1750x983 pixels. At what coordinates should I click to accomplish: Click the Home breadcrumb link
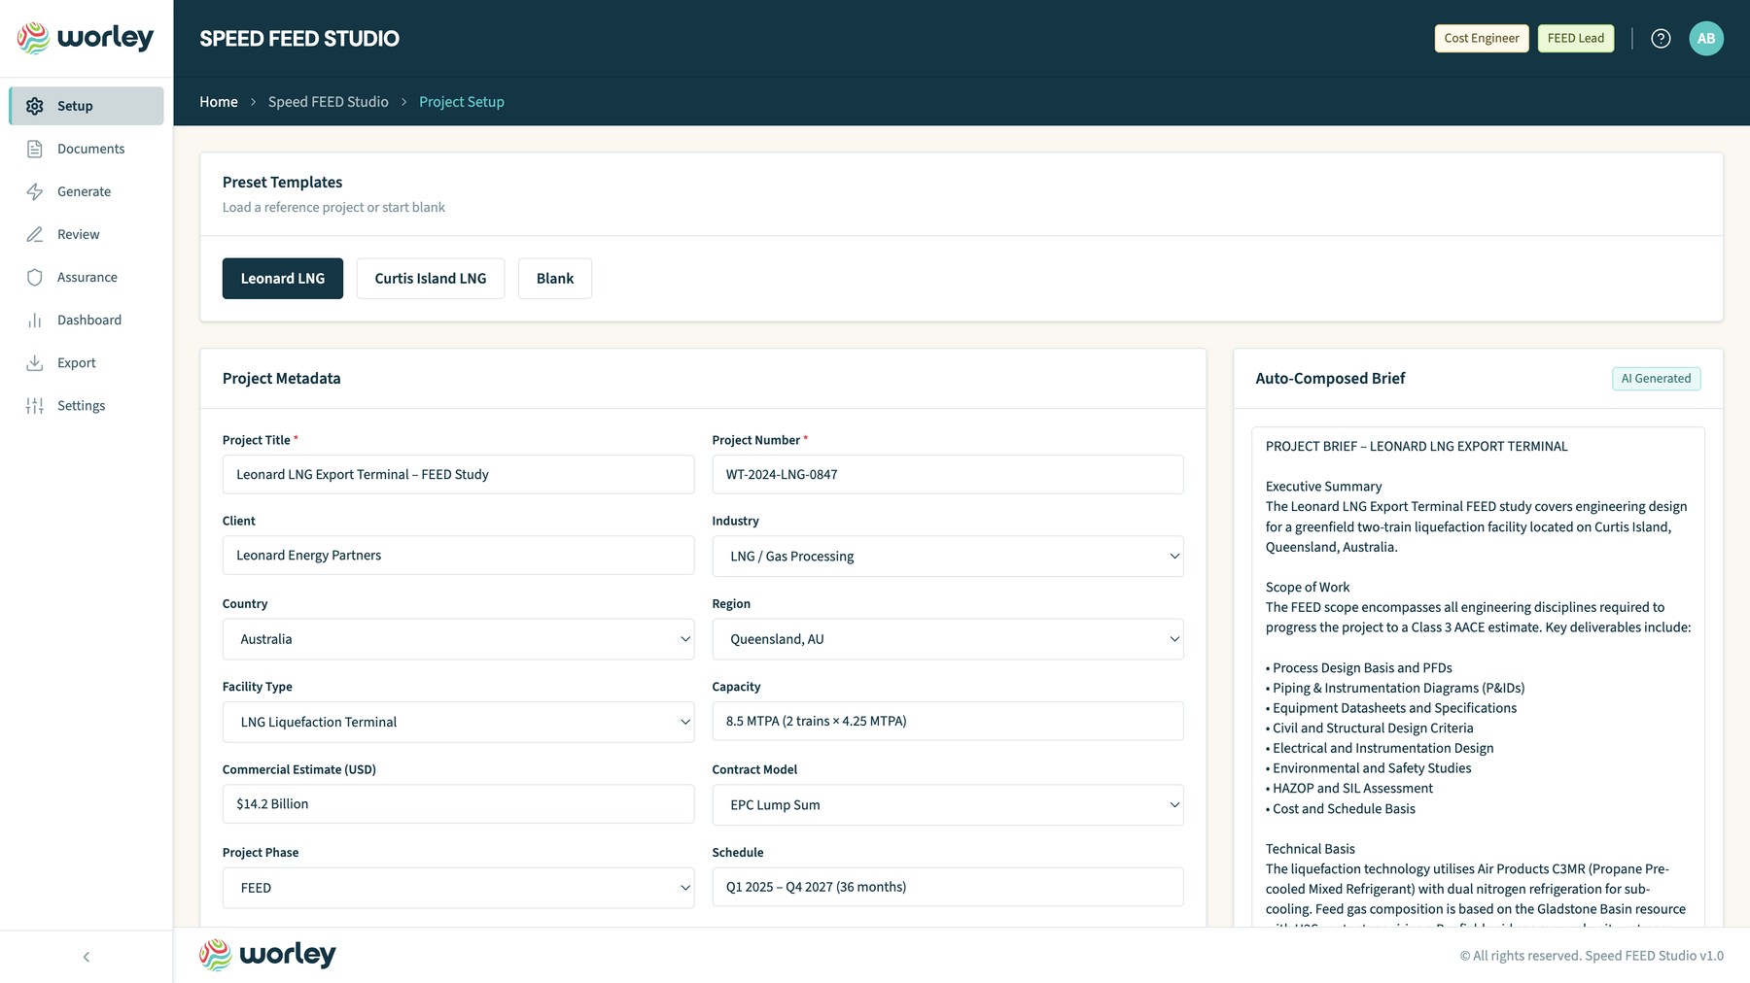click(219, 101)
